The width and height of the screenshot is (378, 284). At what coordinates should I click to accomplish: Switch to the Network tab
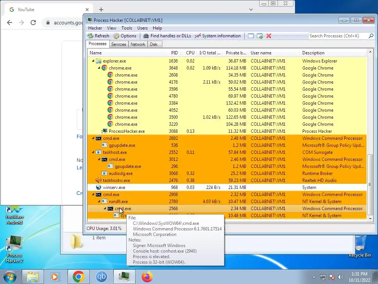tap(138, 44)
